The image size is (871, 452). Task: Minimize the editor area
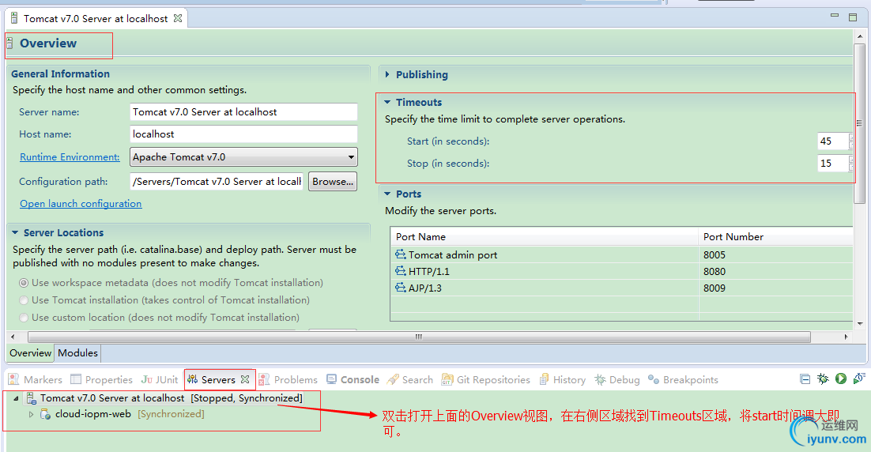(835, 16)
